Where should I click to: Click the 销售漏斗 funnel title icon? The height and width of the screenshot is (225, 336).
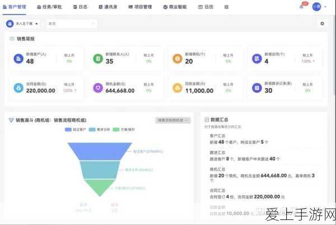coord(11,120)
